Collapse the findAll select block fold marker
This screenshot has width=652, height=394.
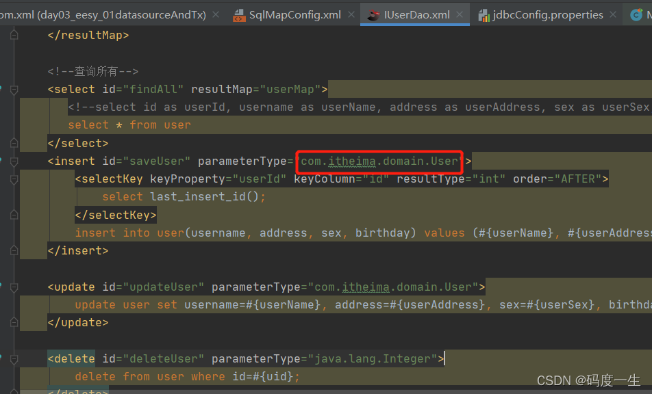click(x=14, y=89)
